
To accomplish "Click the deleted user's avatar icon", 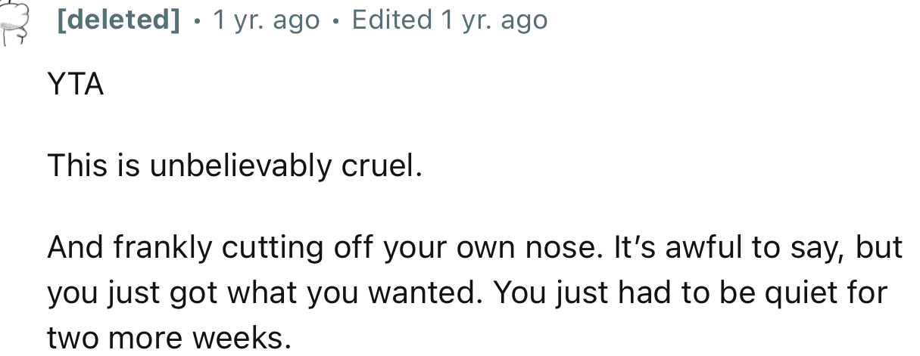I will click(12, 24).
